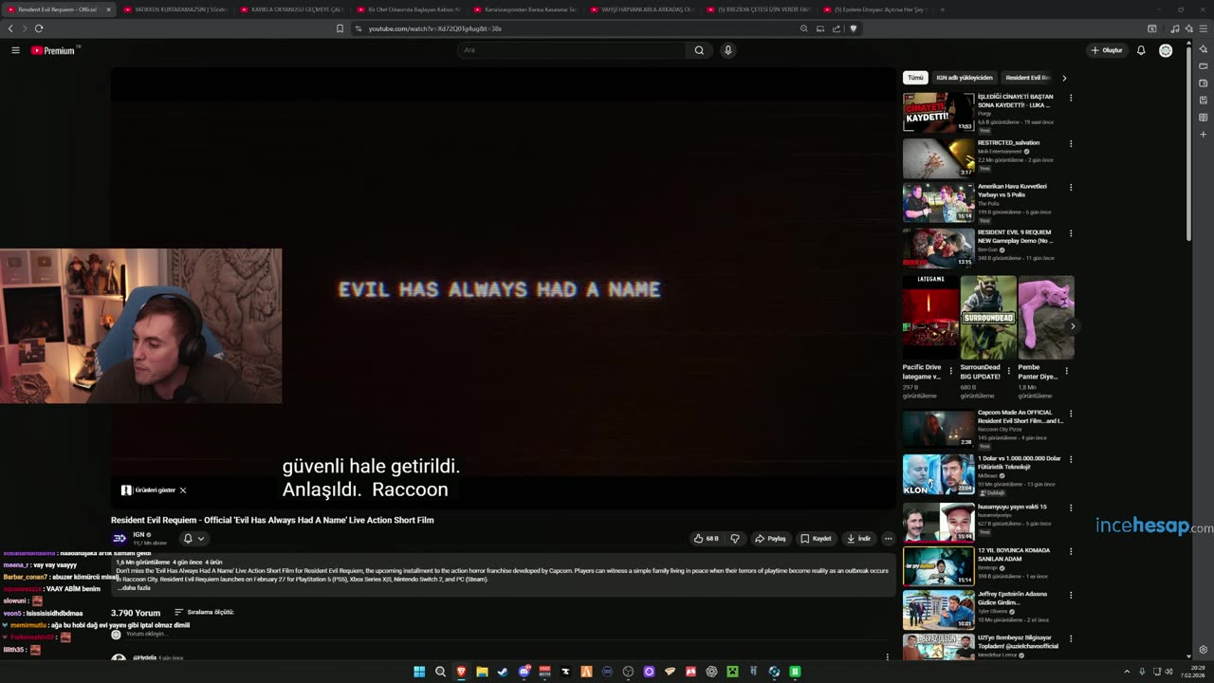Switch to the YATIKKEN KURTARAMAZSIN browser tab
The height and width of the screenshot is (683, 1214).
pyautogui.click(x=175, y=9)
